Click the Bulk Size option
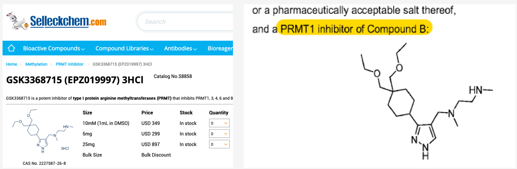Image resolution: width=517 pixels, height=169 pixels. point(92,155)
